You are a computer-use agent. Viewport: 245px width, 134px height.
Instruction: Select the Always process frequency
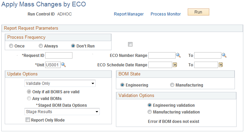[41, 46]
